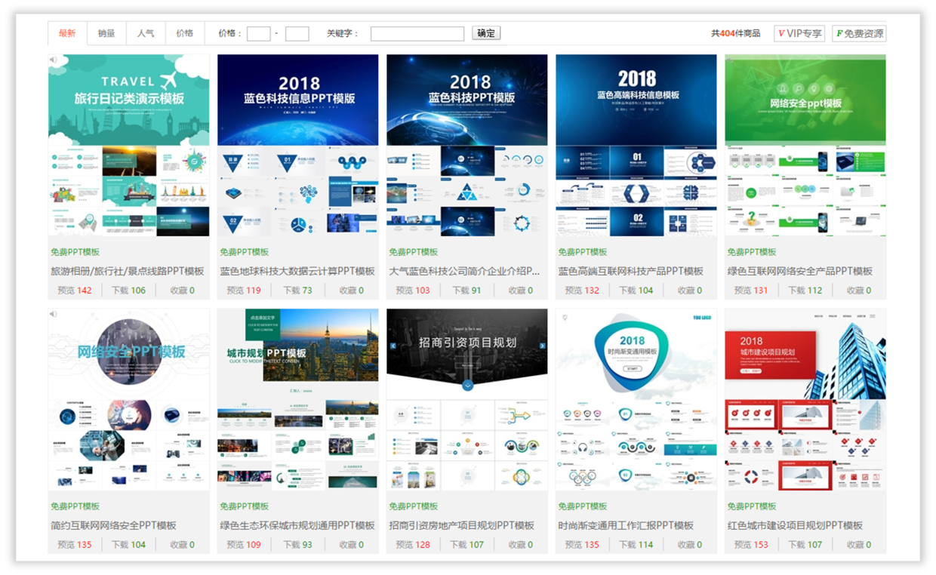Open the 时尚渐变通用模板 thumbnail
The image size is (936, 575).
pyautogui.click(x=636, y=399)
